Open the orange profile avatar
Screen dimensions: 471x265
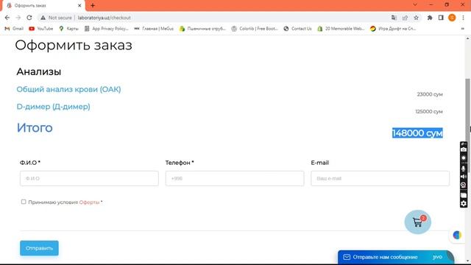click(x=452, y=18)
